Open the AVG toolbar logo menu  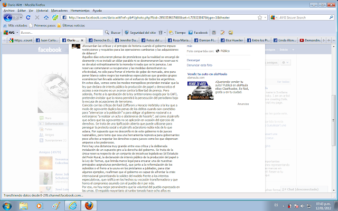click(x=11, y=33)
